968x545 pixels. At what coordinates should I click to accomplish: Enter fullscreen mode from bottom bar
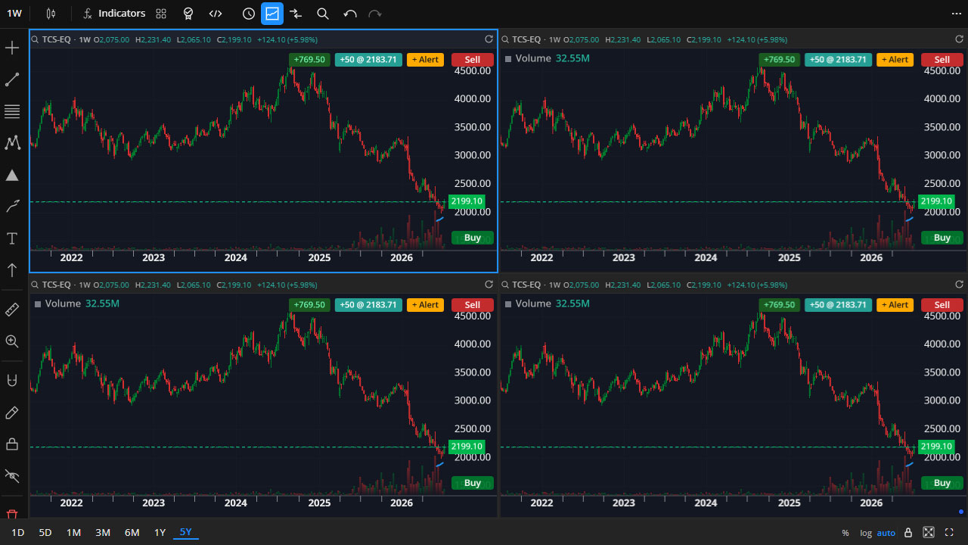pos(949,532)
